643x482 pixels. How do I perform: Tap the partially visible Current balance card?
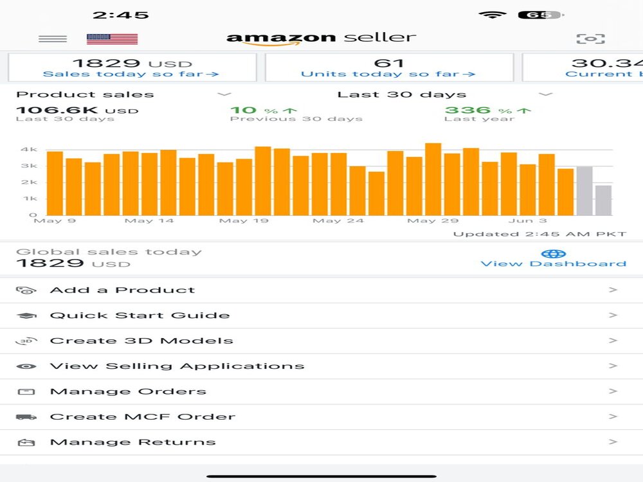point(583,67)
